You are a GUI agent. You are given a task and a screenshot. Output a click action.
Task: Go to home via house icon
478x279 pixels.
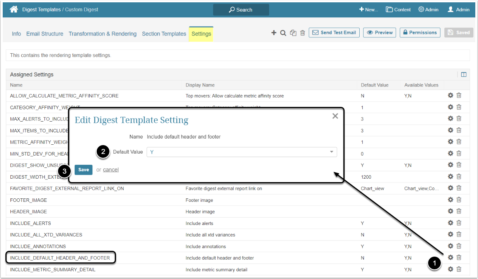[14, 10]
